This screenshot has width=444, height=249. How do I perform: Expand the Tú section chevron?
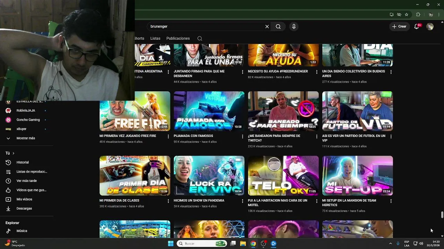14,153
